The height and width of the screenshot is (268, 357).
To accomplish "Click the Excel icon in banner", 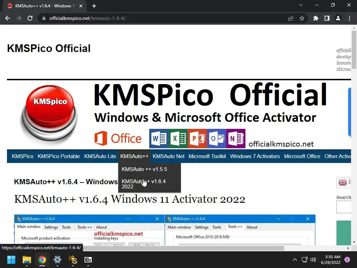I will 178,139.
